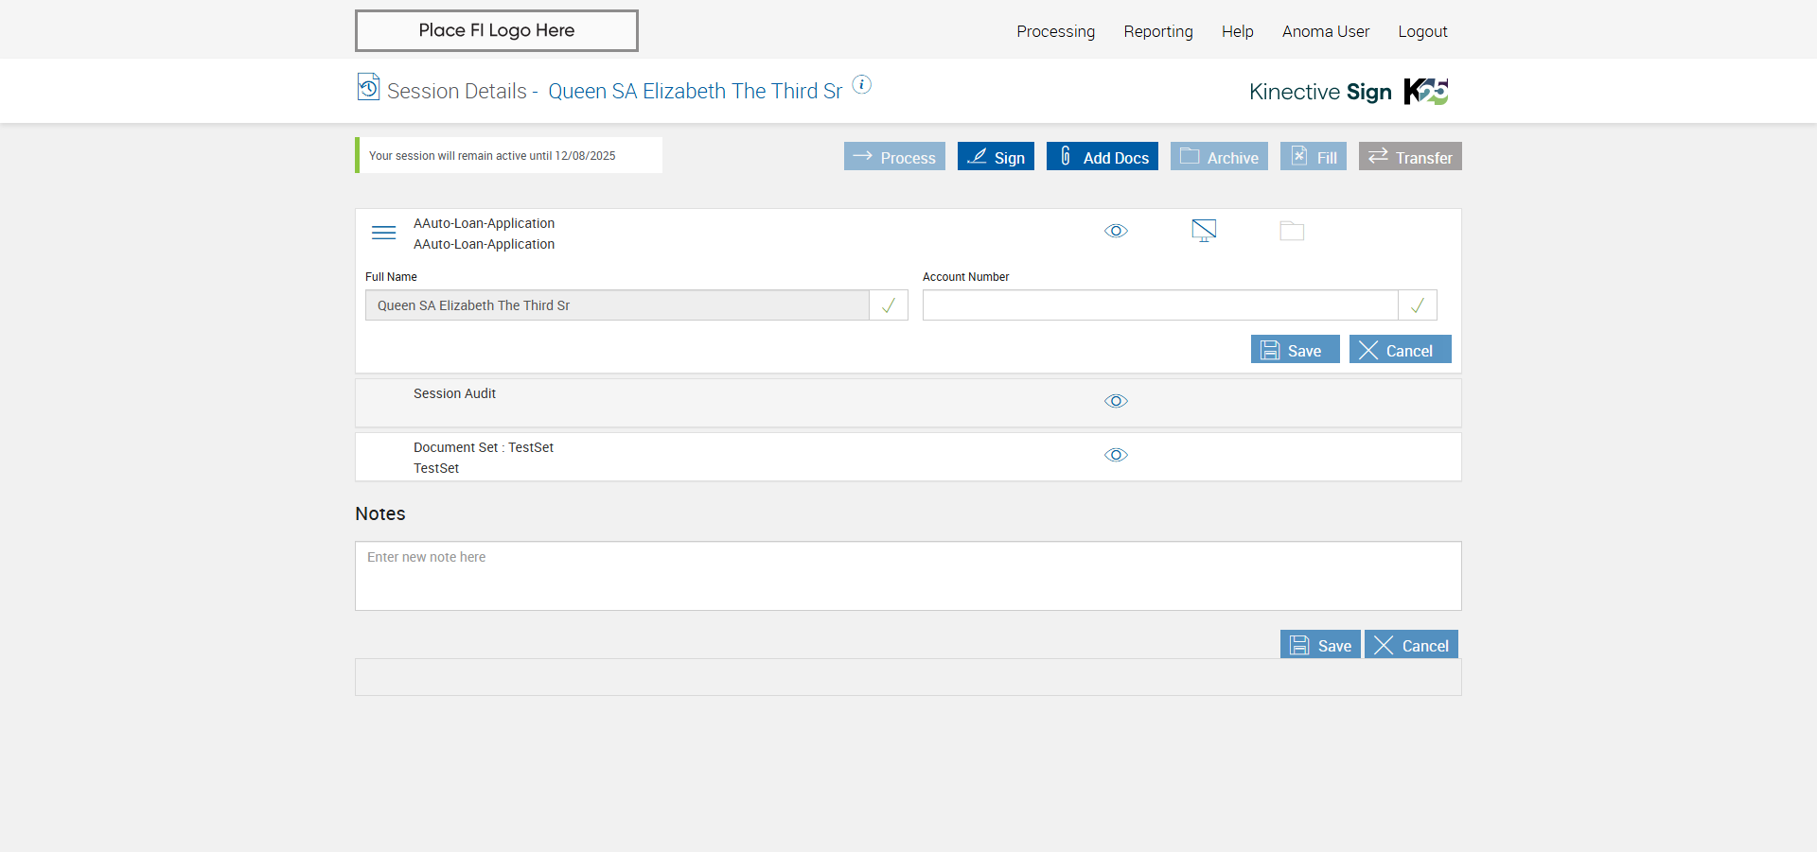
Task: Confirm the Account Number checkmark
Action: [1417, 305]
